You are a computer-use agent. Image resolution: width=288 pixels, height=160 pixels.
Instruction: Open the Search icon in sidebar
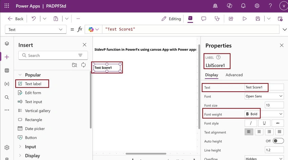point(7,97)
